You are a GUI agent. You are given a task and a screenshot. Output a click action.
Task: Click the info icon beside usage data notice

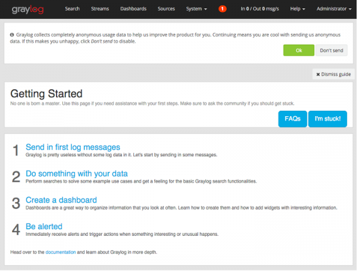(x=12, y=35)
